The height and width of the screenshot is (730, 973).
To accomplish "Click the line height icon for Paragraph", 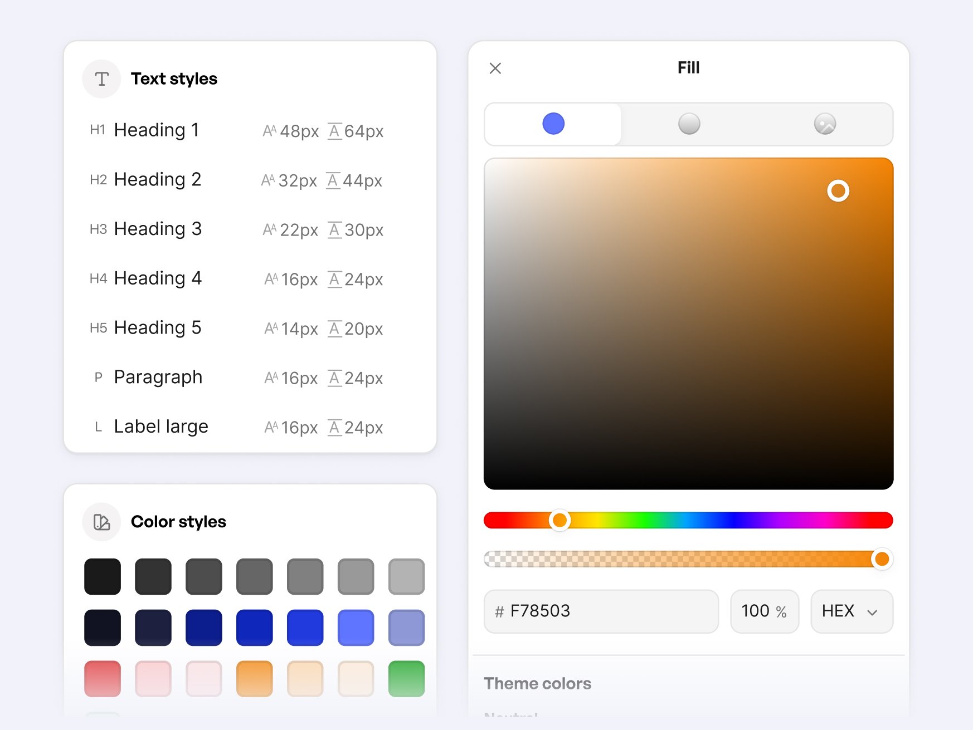I will 334,378.
